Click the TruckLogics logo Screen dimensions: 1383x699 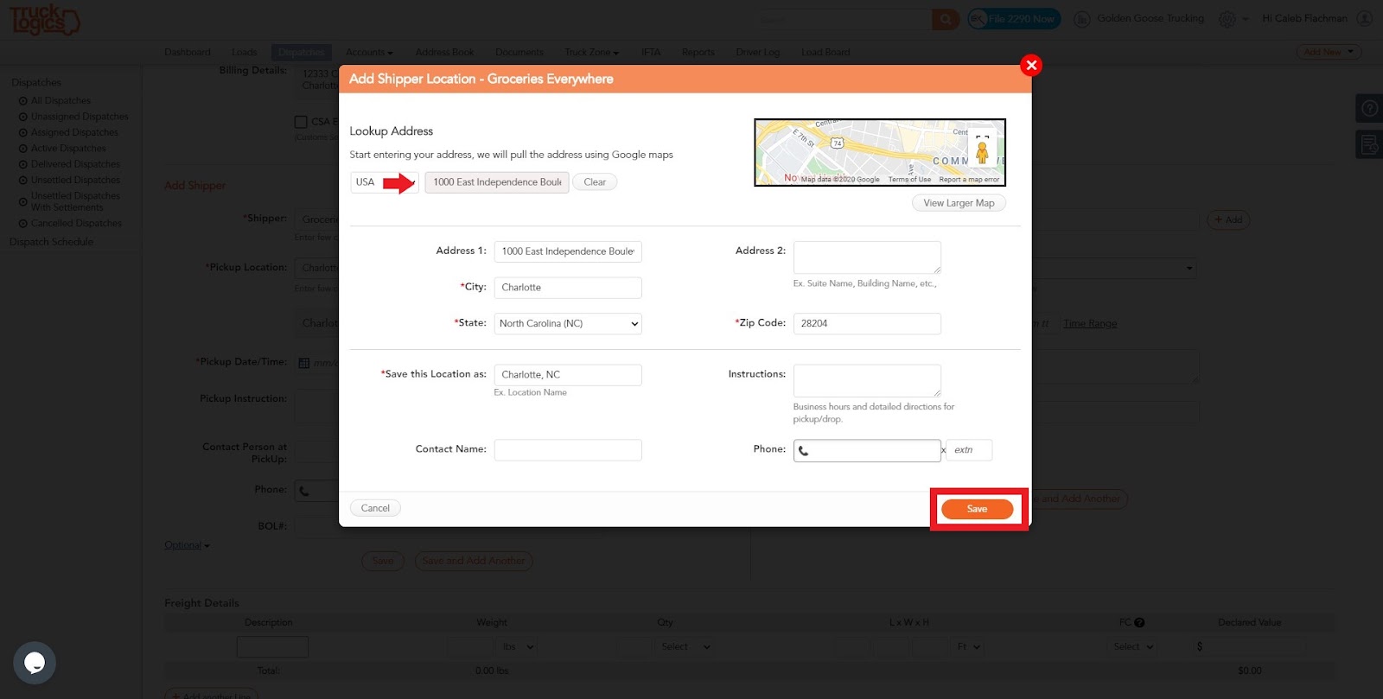coord(45,20)
